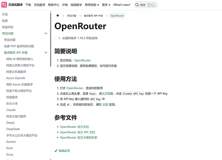Image resolution: width=222 pixels, height=160 pixels.
Task: Click the 常见问题 breadcrumb
Action: [72, 16]
